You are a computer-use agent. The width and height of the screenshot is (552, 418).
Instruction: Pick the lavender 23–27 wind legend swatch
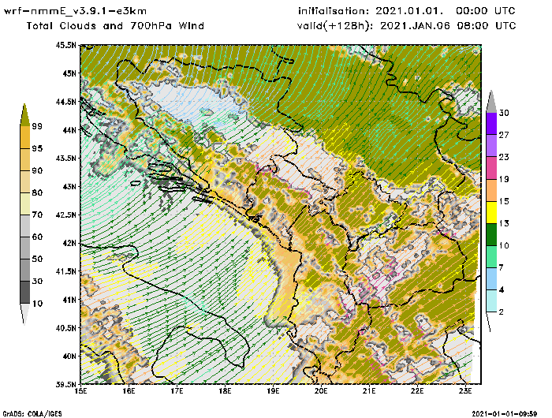491,146
